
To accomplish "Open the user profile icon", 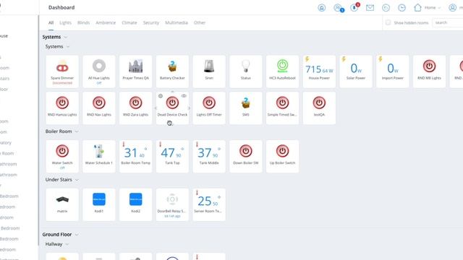I will pyautogui.click(x=452, y=8).
